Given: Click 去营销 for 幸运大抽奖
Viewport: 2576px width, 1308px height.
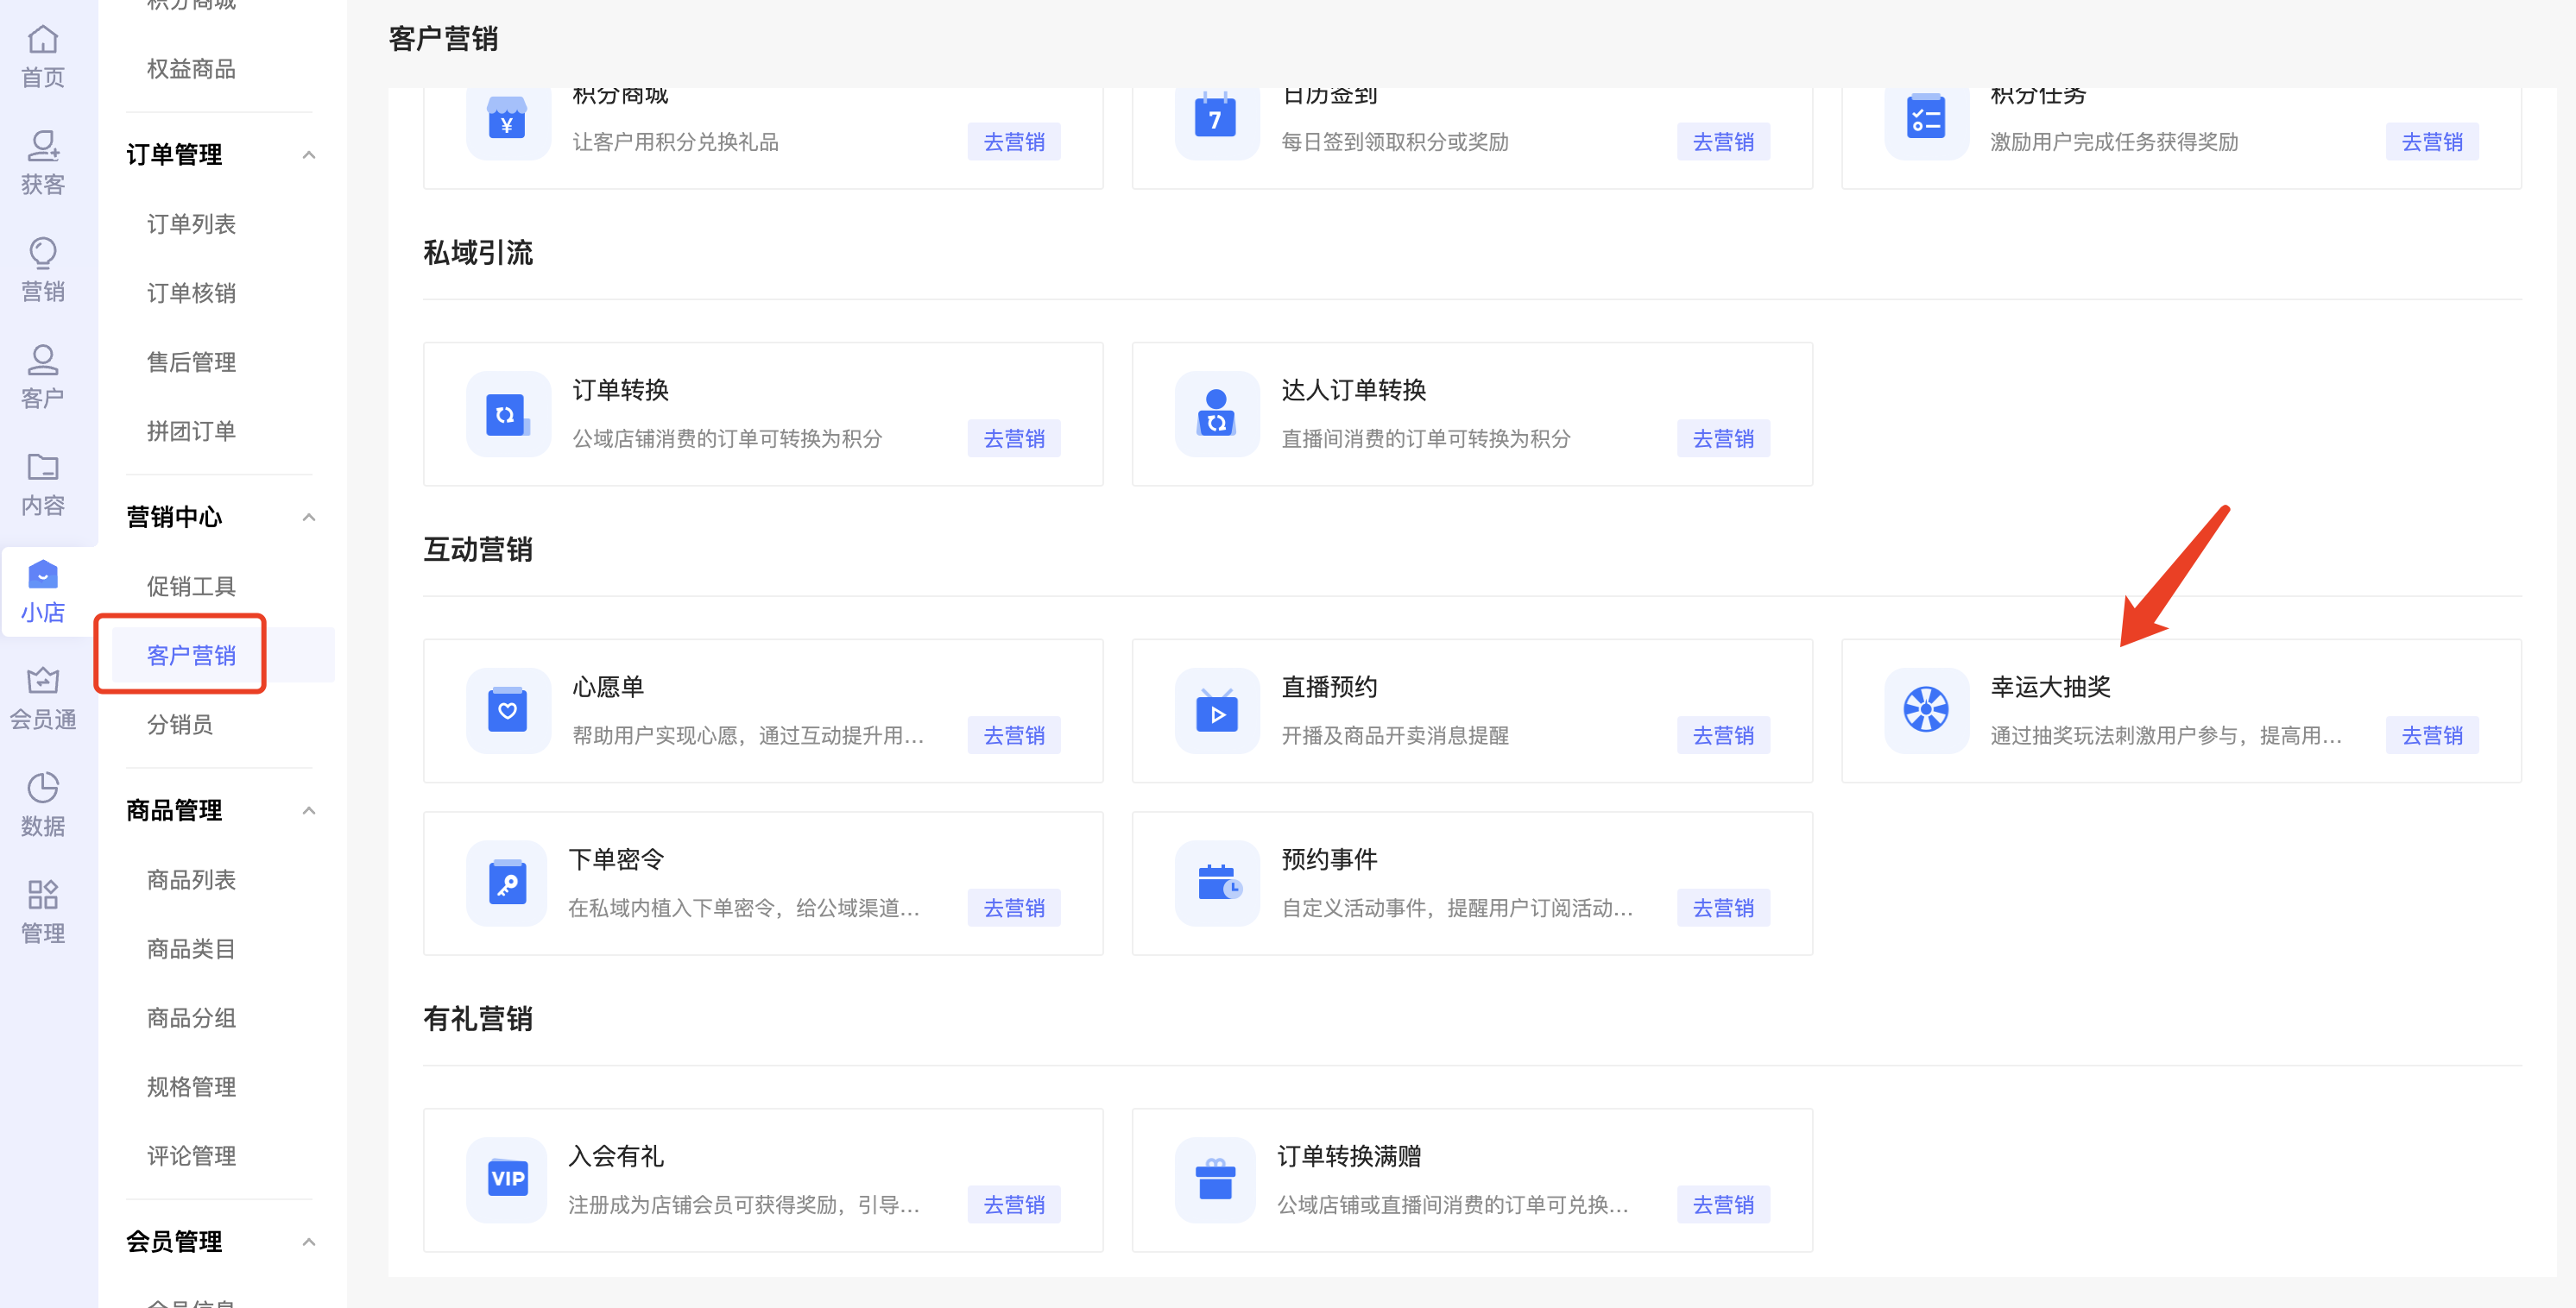Looking at the screenshot, I should [2432, 735].
